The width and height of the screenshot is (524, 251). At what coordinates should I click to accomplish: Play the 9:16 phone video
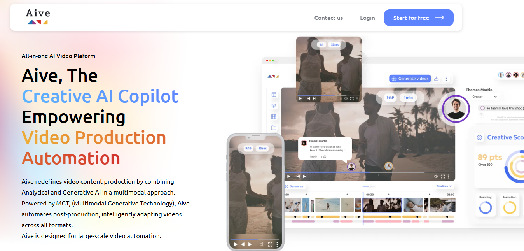pyautogui.click(x=235, y=244)
